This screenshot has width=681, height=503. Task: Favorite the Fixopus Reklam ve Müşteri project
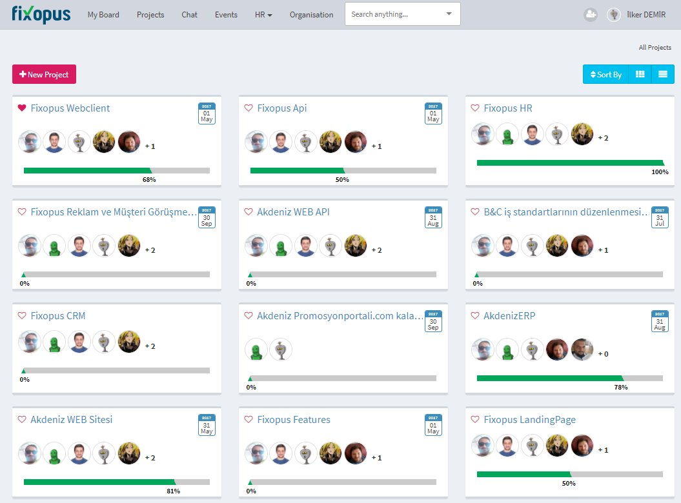click(x=22, y=212)
